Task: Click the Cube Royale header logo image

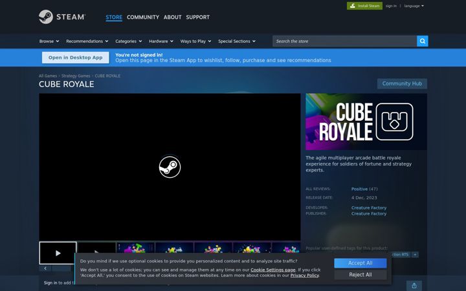Action: coord(366,122)
